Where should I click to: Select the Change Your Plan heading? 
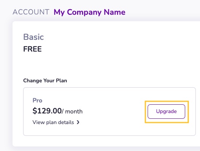pos(45,80)
